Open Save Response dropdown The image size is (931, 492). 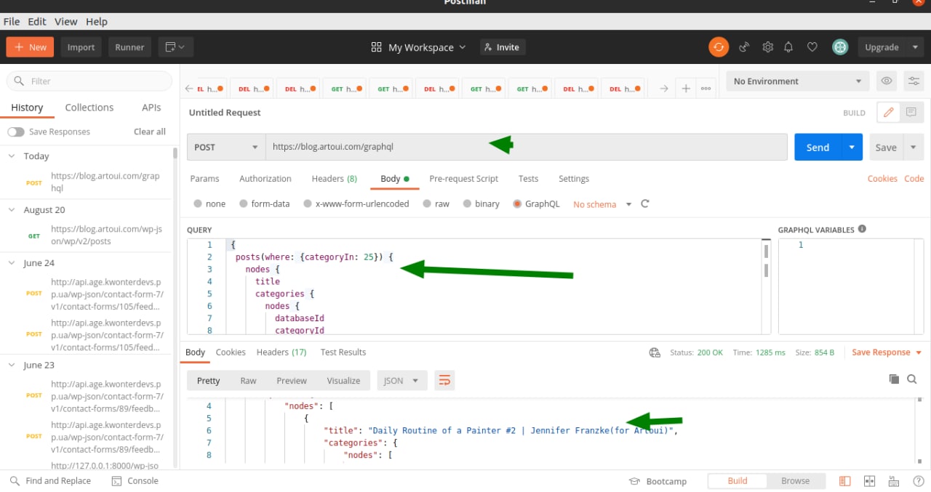[x=887, y=352]
